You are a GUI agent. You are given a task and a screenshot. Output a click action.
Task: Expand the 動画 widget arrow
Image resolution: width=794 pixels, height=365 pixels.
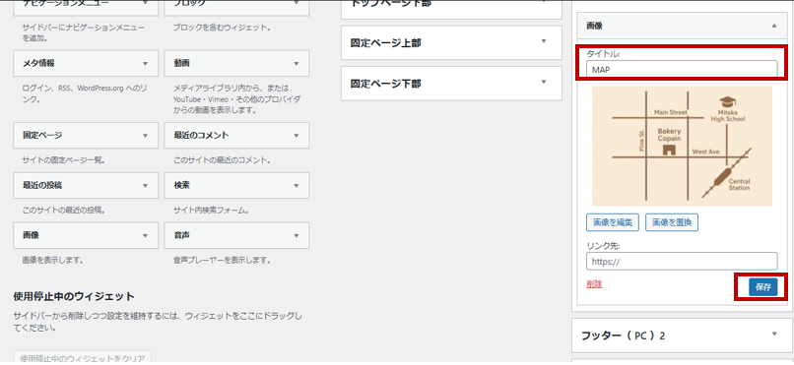click(x=297, y=64)
